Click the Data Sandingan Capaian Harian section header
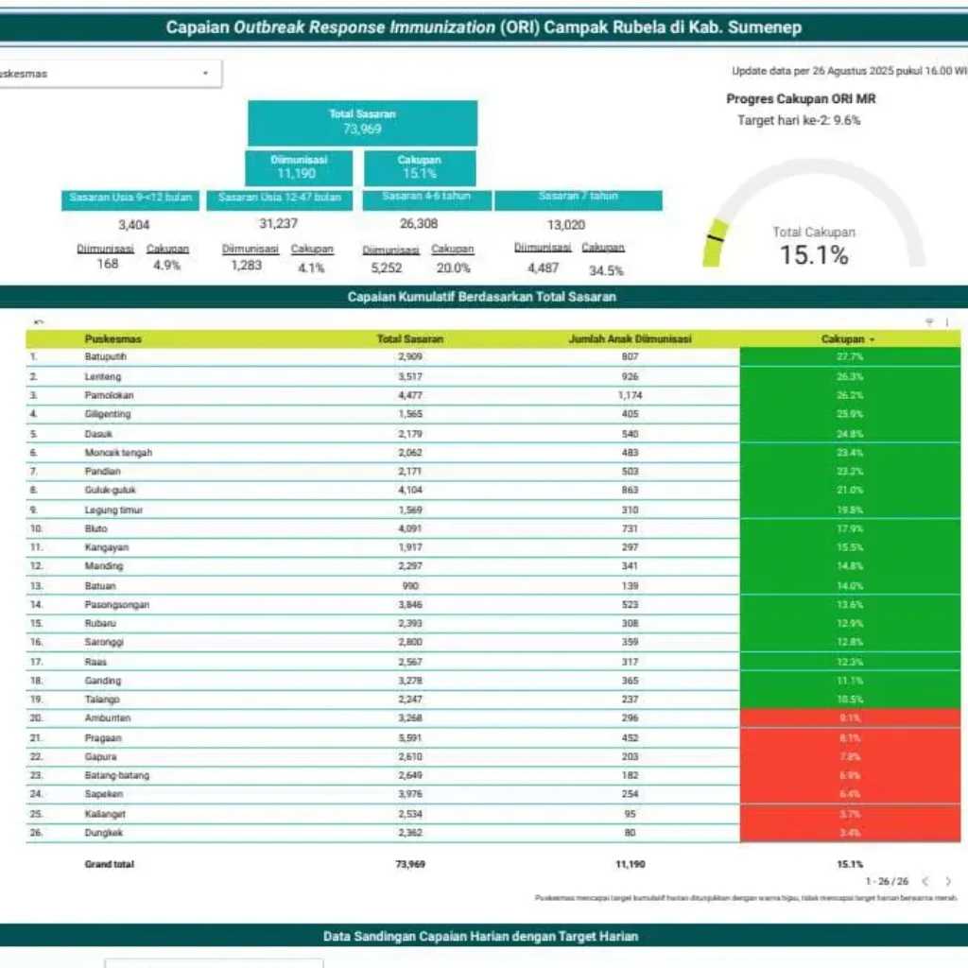The width and height of the screenshot is (968, 968). (480, 936)
